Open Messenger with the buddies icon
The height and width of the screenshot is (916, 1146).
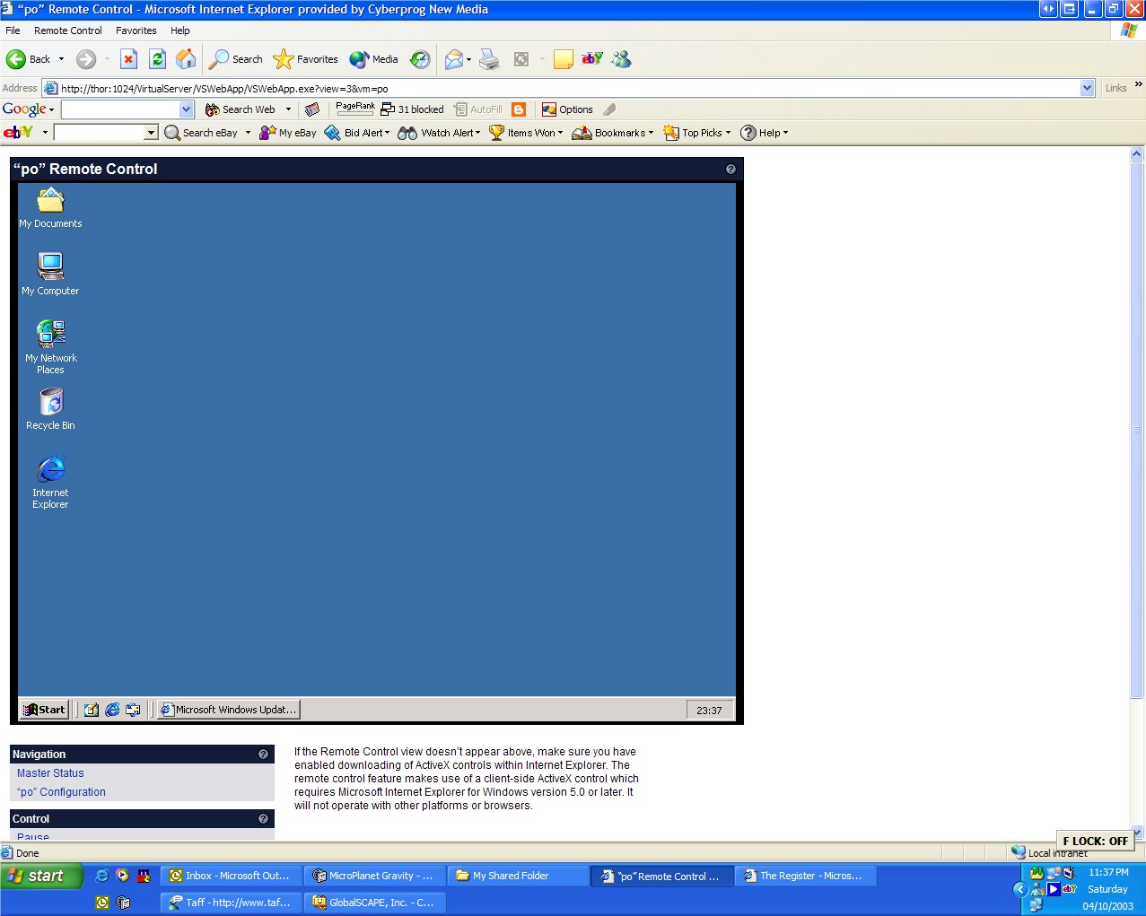coord(621,59)
